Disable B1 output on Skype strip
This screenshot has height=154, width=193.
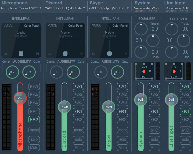[x=122, y=112]
